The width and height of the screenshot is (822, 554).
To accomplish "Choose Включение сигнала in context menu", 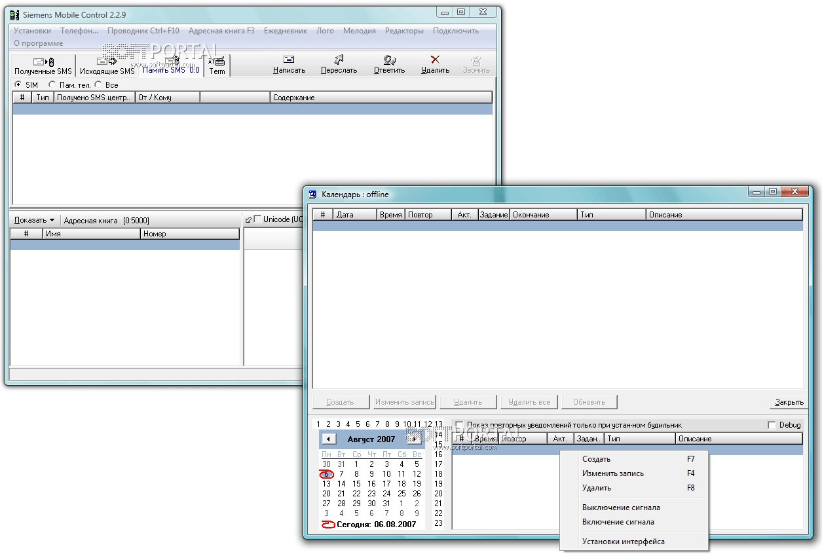I will coord(635,522).
